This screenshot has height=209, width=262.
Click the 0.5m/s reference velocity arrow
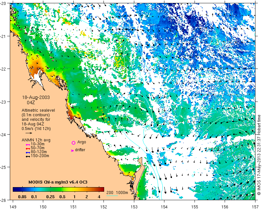click(x=29, y=133)
